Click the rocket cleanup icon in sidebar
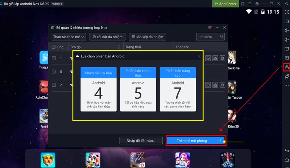This screenshot has width=290, height=168. click(287, 76)
